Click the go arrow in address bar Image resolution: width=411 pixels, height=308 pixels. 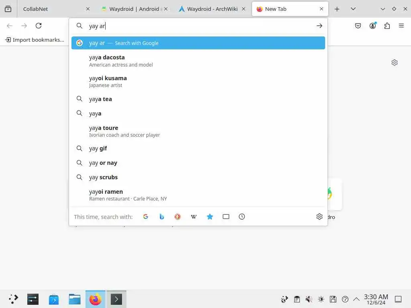tap(319, 26)
